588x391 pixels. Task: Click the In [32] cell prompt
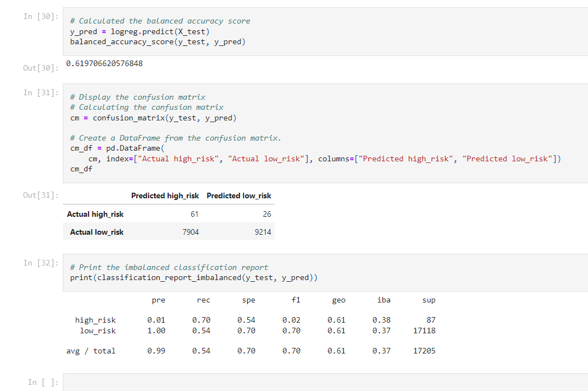tap(40, 263)
